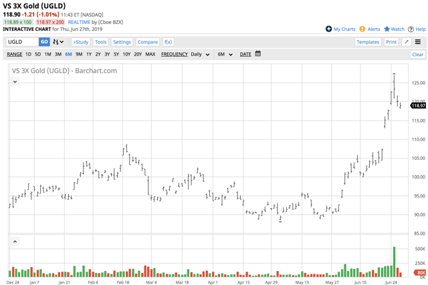
Task: Select the 5Y range
Action: tap(116, 54)
